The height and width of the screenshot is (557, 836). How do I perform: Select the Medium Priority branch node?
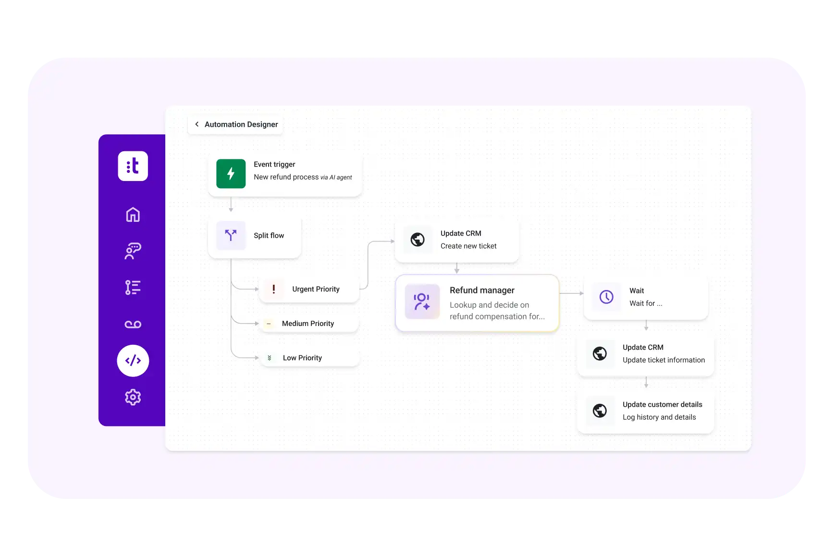tap(308, 323)
